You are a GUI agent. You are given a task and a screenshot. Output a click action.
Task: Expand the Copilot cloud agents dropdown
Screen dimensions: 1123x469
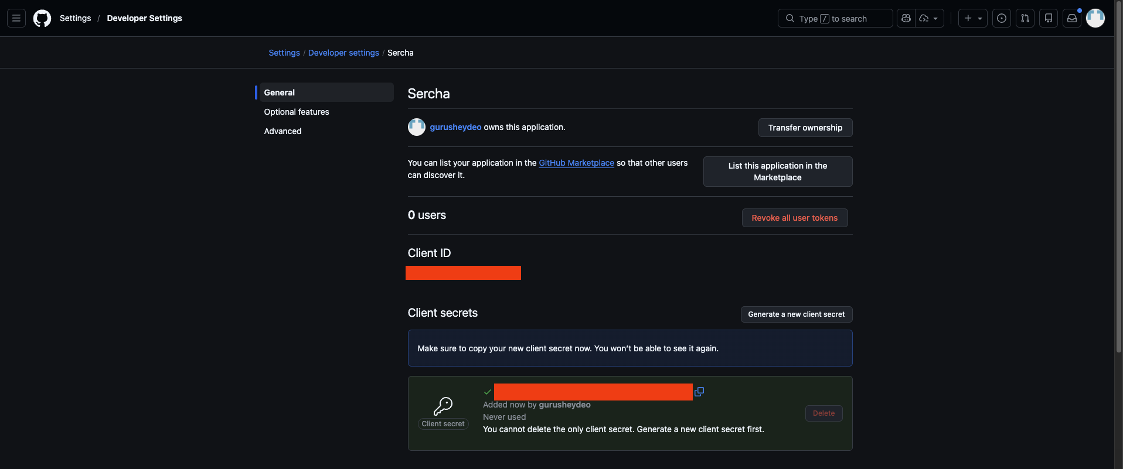pyautogui.click(x=929, y=18)
